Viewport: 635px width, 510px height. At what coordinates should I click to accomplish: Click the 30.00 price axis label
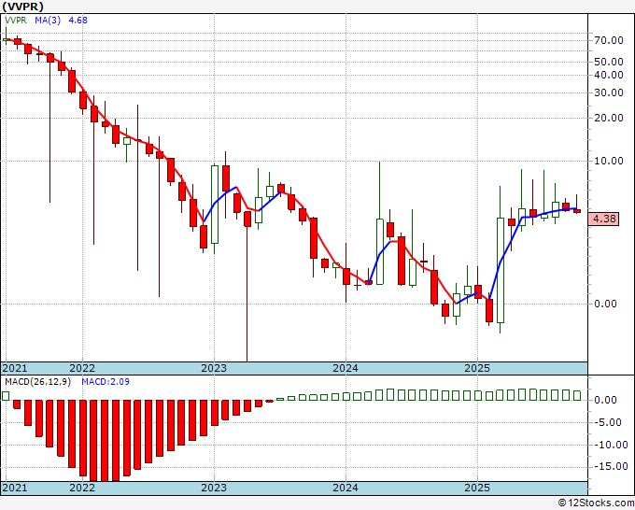click(609, 92)
